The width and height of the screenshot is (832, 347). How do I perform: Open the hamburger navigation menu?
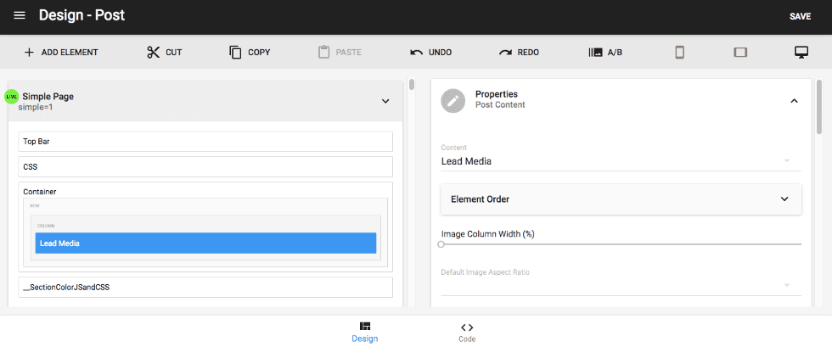pyautogui.click(x=20, y=16)
